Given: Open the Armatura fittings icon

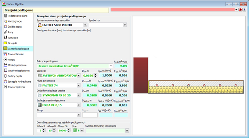Looking at the screenshot, I should click(6, 37).
